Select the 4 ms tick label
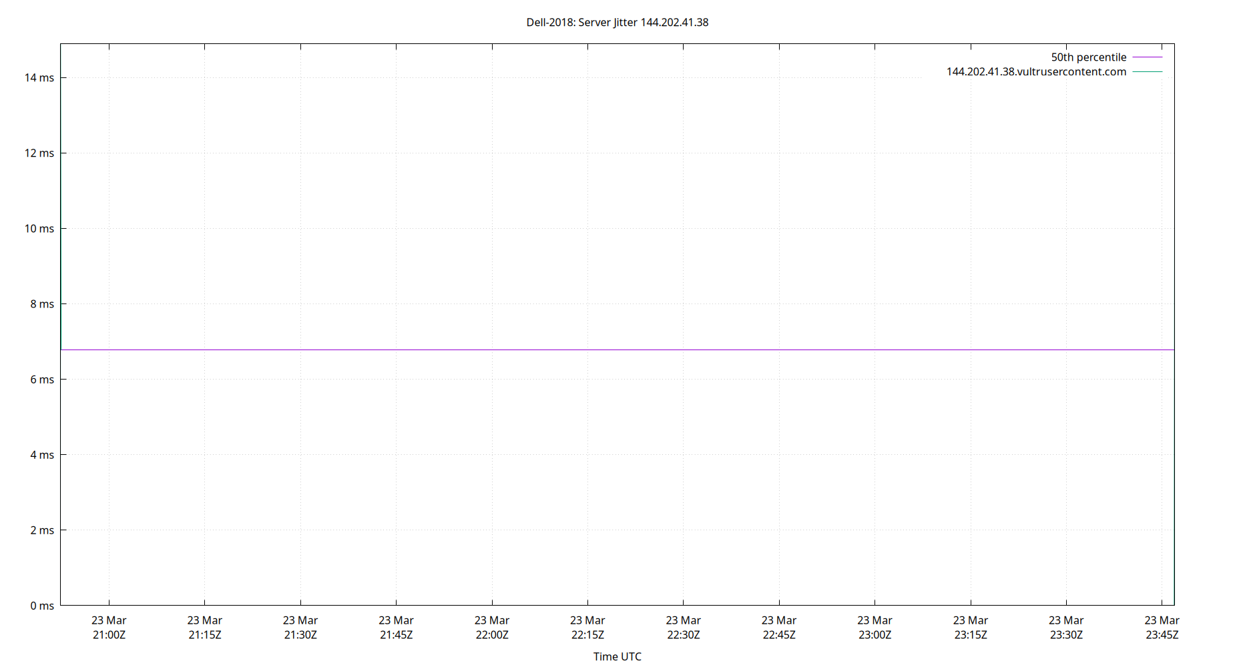1235x667 pixels. click(40, 454)
